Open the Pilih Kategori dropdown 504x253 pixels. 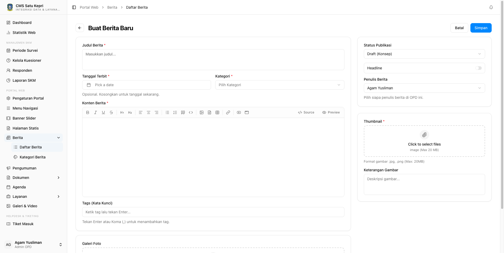[x=280, y=85]
